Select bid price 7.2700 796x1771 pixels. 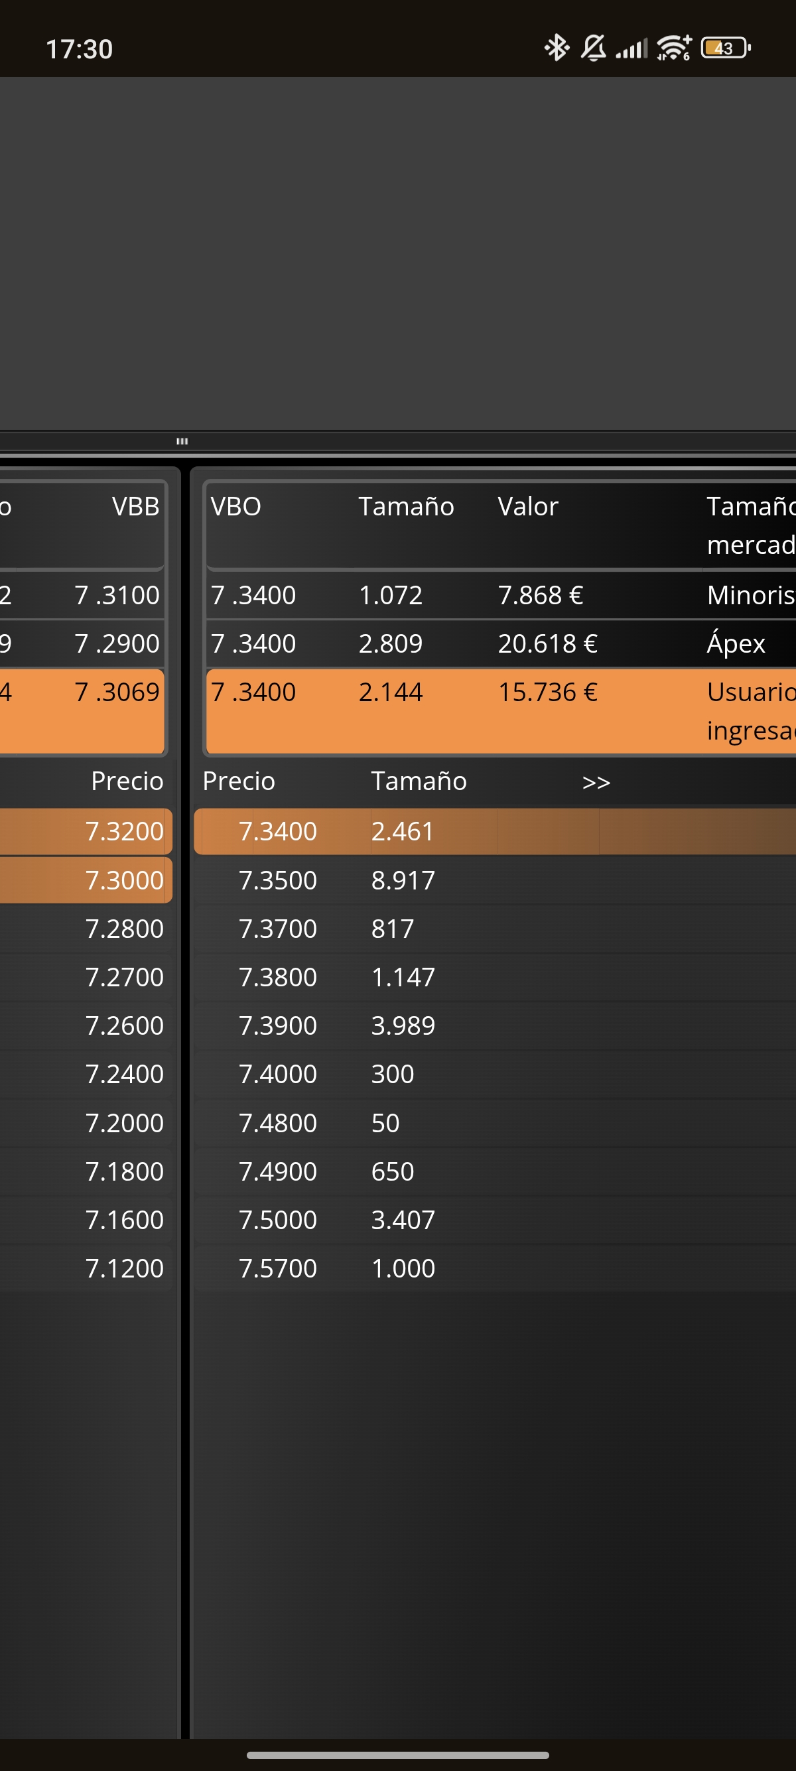click(125, 977)
